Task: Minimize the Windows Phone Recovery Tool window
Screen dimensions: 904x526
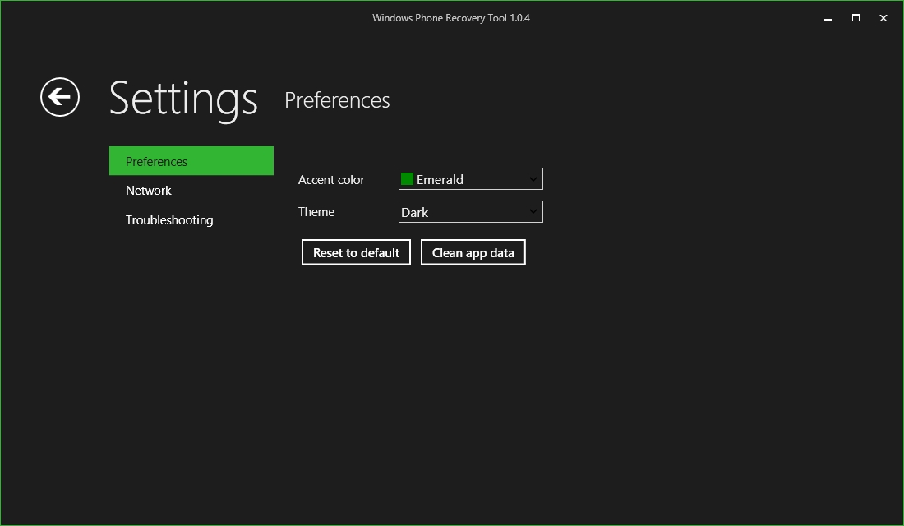Action: [828, 18]
